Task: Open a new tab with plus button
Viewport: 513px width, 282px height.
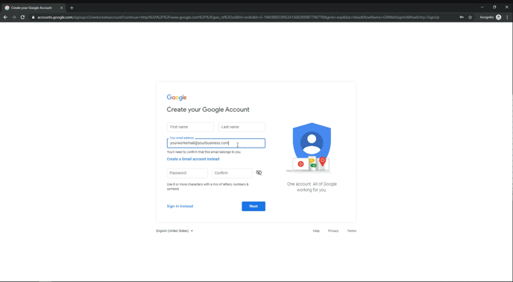Action: (72, 8)
